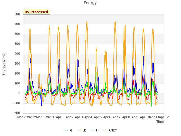Click the 0 y-axis tick label
Image resolution: width=181 pixels, height=136 pixels.
click(x=19, y=93)
